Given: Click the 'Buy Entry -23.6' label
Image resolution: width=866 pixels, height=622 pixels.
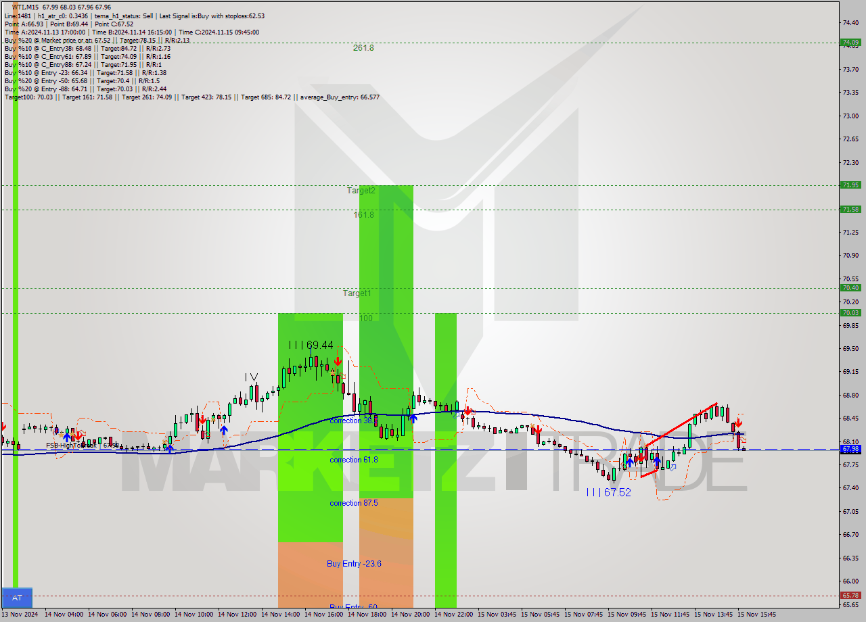Looking at the screenshot, I should pyautogui.click(x=354, y=563).
